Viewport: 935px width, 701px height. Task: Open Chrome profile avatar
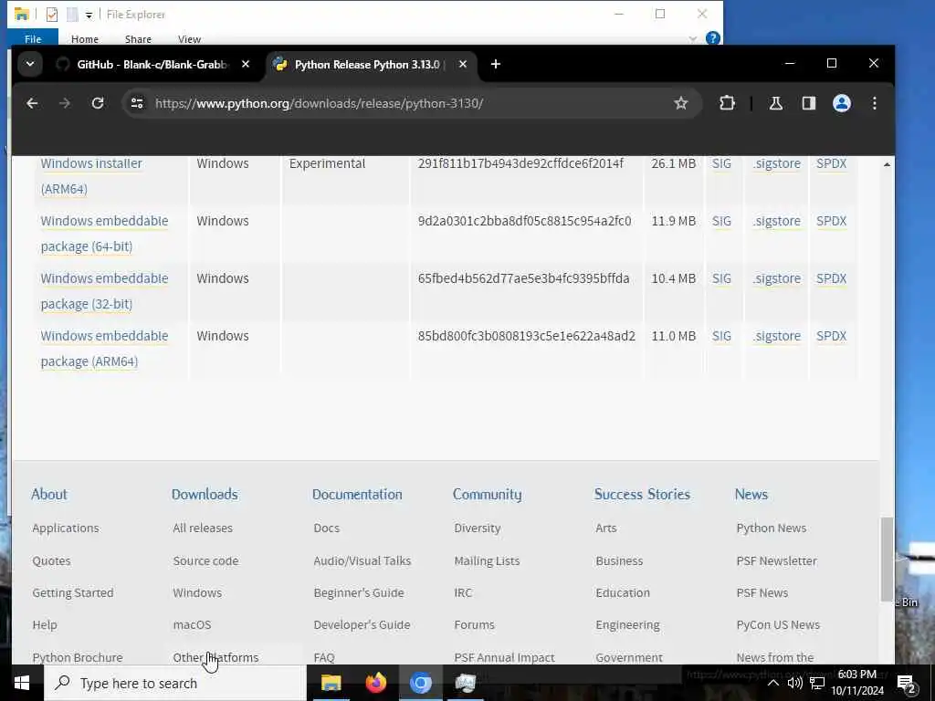(841, 103)
